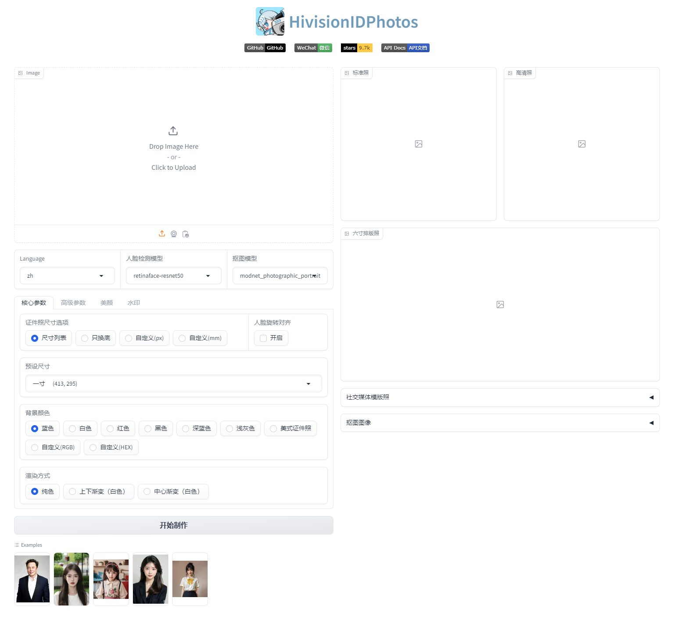Choose the little girl example photo
The image size is (674, 641).
(x=111, y=579)
